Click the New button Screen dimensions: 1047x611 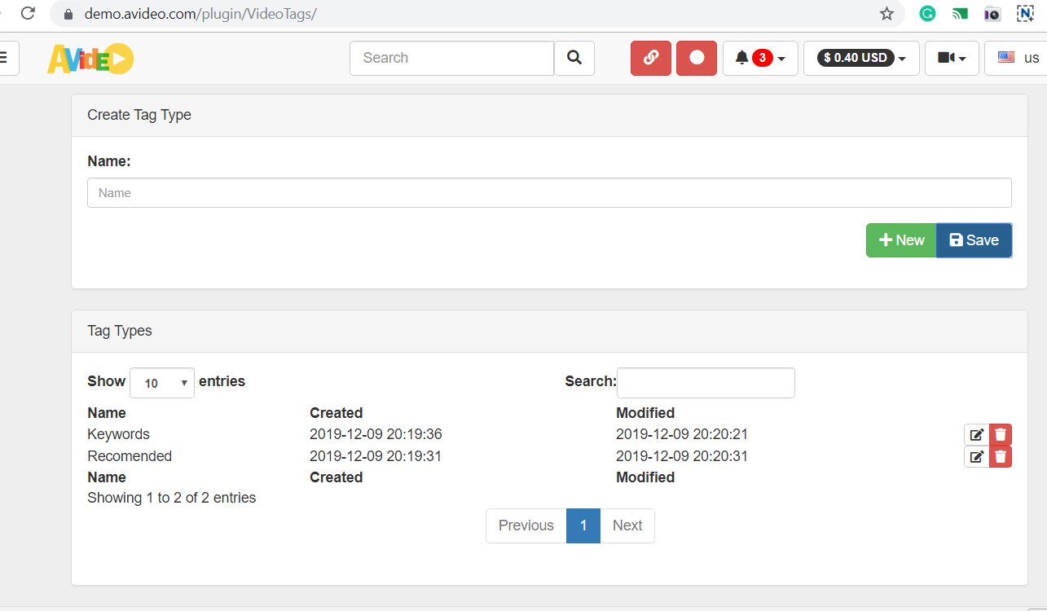tap(900, 240)
